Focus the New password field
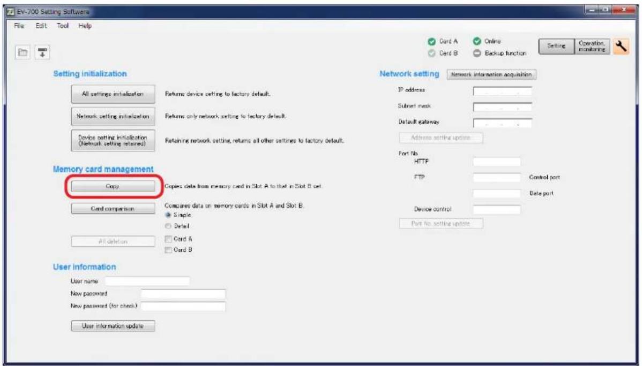Viewport: 642px width, 366px height. point(183,294)
